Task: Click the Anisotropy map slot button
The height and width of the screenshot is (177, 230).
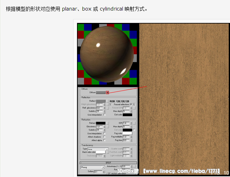Action: pyautogui.click(x=134, y=166)
